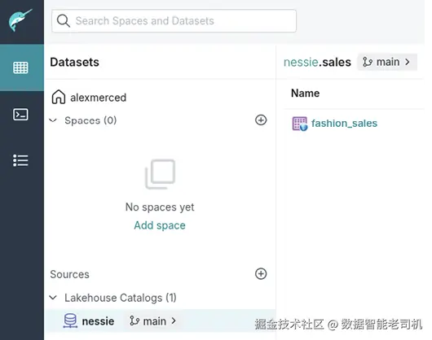The height and width of the screenshot is (340, 432).
Task: Open the alexmerced home space
Action: [x=99, y=98]
